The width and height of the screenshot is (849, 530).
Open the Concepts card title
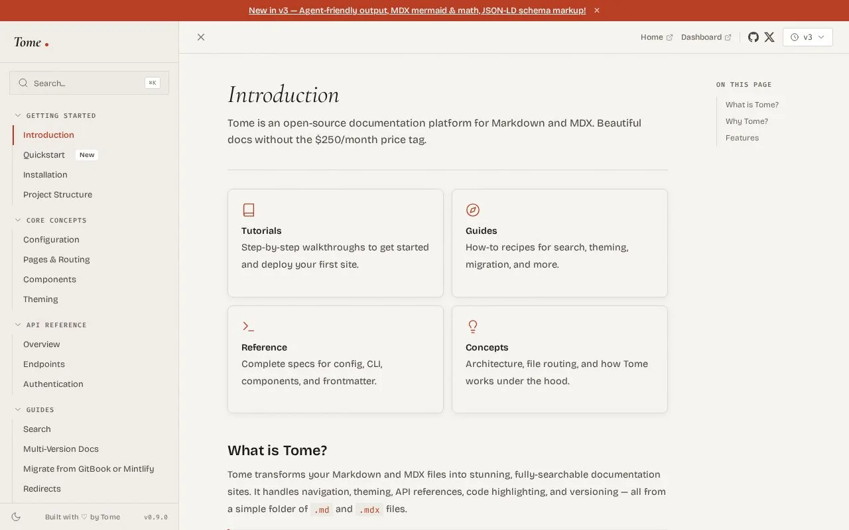click(487, 347)
